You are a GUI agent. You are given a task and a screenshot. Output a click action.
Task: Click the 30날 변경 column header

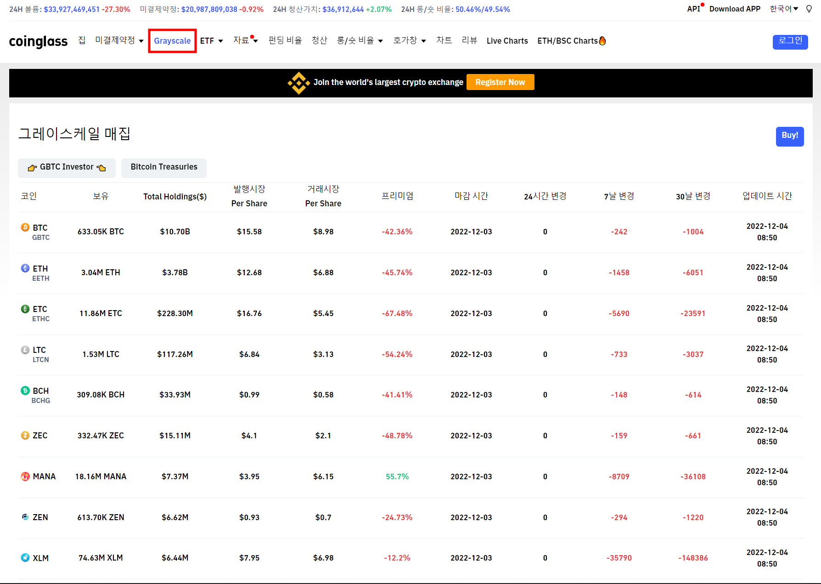pyautogui.click(x=693, y=196)
